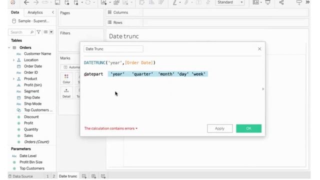Open the data pane view options dropdown arrow
The image size is (320, 180).
pyautogui.click(x=51, y=32)
